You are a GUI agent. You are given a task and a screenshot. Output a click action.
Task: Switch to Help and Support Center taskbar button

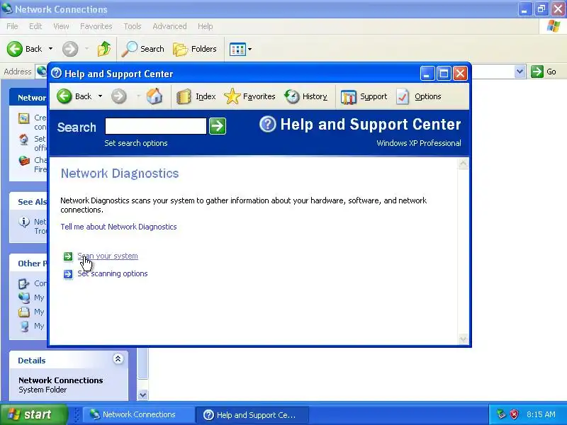click(x=252, y=415)
